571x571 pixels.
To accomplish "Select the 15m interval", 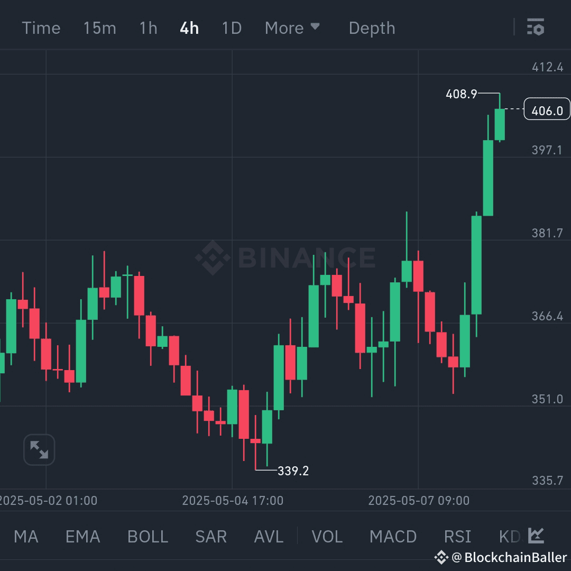I will (100, 28).
